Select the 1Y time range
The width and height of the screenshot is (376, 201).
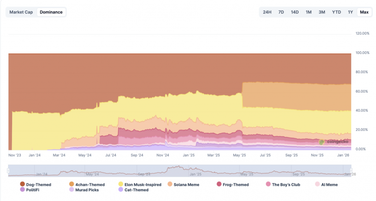(x=350, y=12)
